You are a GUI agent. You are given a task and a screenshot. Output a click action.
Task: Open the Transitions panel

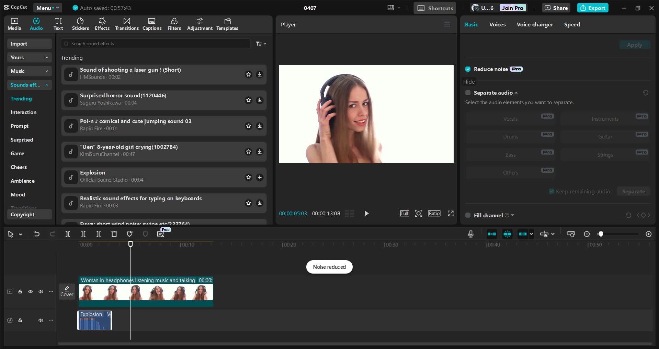(126, 24)
